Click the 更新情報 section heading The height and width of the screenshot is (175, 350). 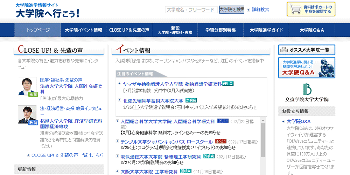(59, 169)
